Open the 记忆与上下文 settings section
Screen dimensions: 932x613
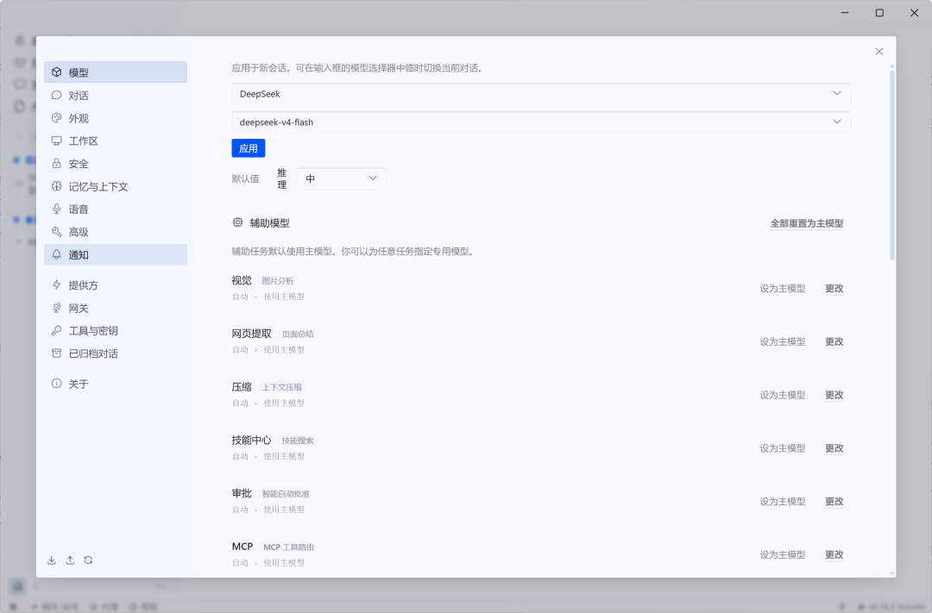pos(116,186)
